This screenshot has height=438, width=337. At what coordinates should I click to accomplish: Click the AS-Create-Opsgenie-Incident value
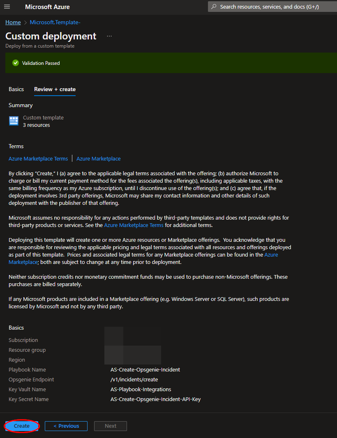tap(145, 369)
